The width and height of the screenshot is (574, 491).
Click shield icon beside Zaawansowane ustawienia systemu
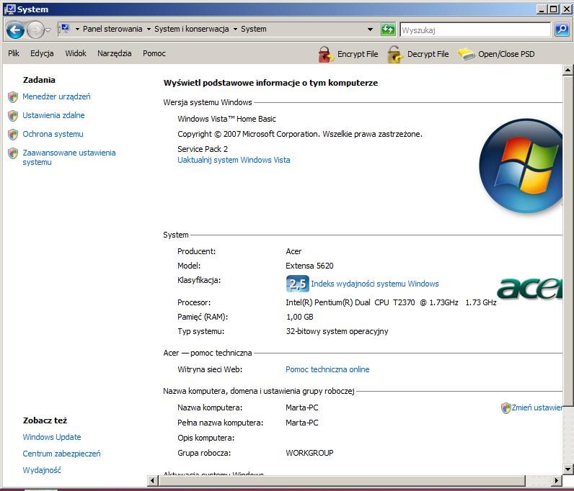click(x=13, y=153)
